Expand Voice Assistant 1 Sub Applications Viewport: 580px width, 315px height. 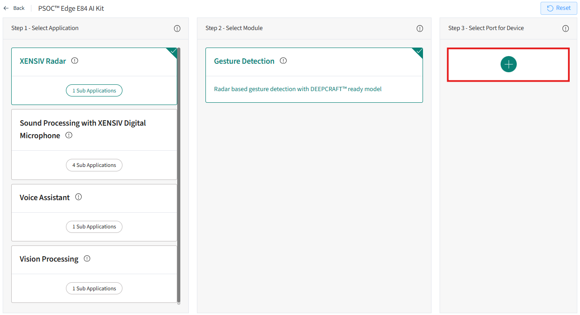pyautogui.click(x=94, y=227)
